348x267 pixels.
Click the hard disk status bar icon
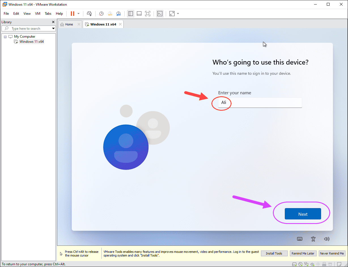click(294, 264)
